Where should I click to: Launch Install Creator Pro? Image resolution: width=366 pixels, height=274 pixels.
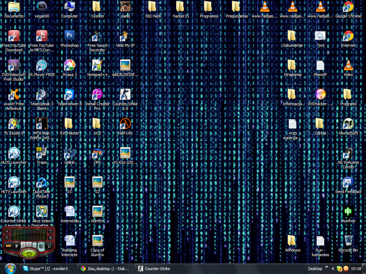[x=97, y=100]
